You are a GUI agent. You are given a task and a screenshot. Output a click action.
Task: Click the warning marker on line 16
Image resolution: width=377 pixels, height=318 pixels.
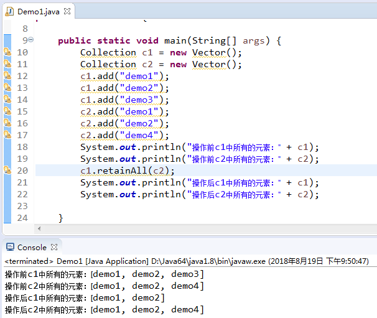pyautogui.click(x=7, y=123)
